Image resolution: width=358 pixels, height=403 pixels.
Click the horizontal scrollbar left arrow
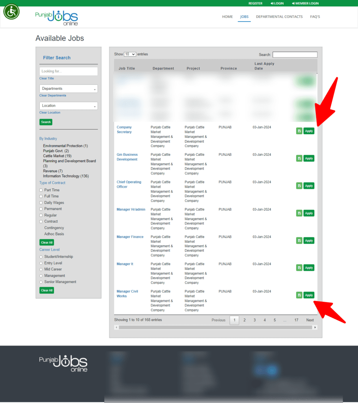click(116, 327)
